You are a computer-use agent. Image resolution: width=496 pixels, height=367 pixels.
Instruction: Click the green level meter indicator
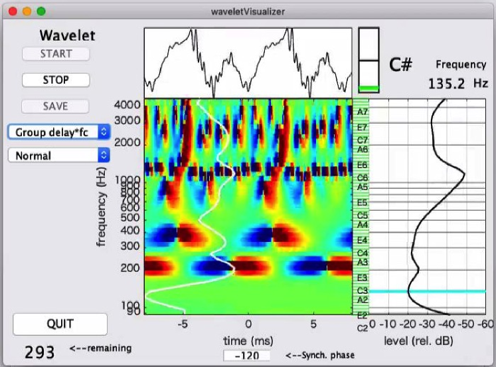click(x=369, y=88)
